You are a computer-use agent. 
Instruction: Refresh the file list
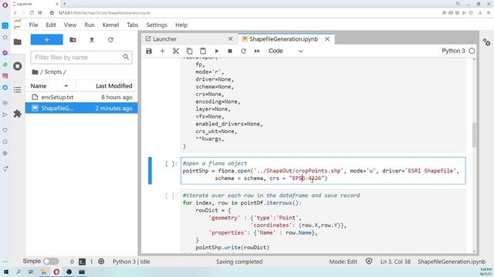click(x=110, y=40)
